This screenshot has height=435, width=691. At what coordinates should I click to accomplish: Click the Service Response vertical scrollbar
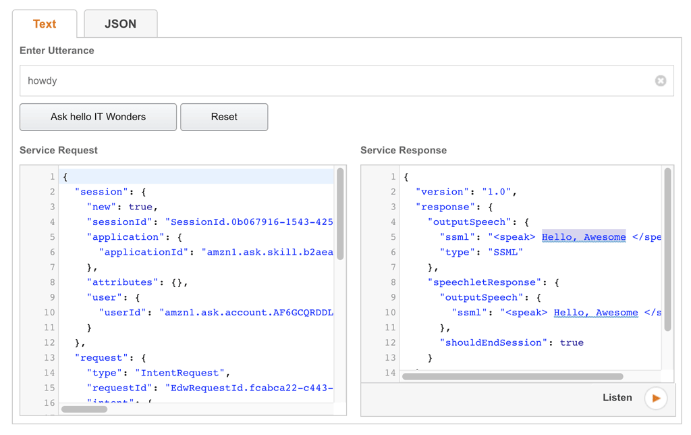tap(667, 250)
